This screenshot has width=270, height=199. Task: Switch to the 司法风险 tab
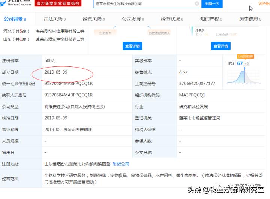pos(55,19)
